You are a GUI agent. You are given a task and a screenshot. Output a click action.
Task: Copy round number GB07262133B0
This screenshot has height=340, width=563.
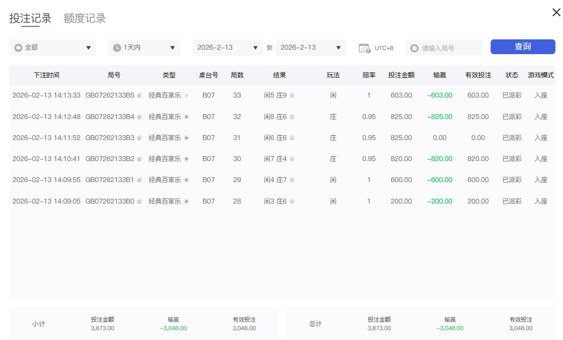(x=139, y=202)
